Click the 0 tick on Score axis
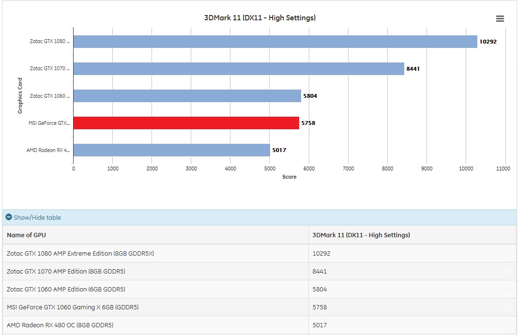Viewport: 518px width, 336px height. pyautogui.click(x=73, y=168)
